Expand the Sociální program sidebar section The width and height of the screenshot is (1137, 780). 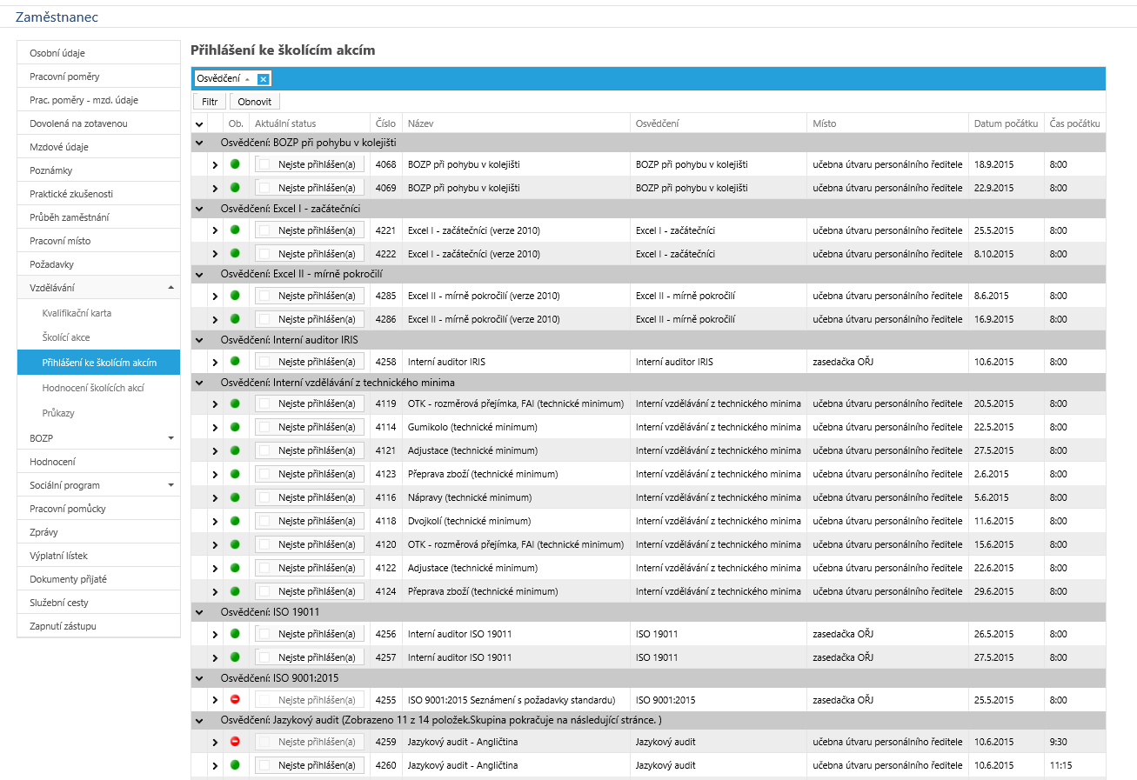pyautogui.click(x=171, y=485)
